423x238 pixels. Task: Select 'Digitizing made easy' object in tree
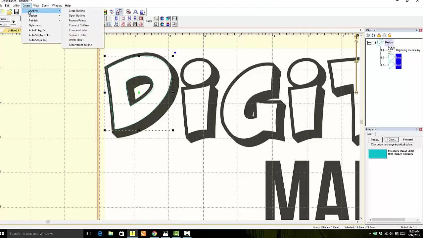pos(408,50)
